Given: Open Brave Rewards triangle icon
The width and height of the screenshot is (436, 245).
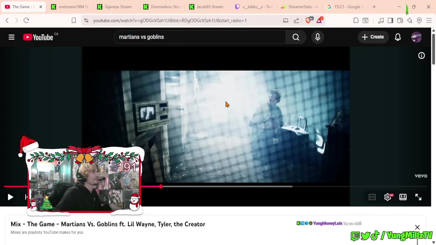Looking at the screenshot, I should pos(319,20).
